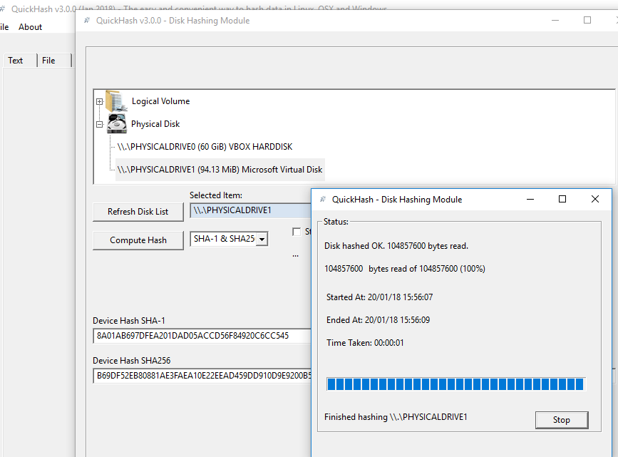Select PHYSICALDRIVE0 VBOX HARDDISK entry
The image size is (618, 457).
205,147
